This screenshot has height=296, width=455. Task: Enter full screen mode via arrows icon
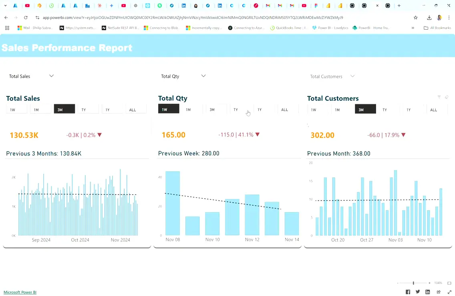(x=449, y=292)
